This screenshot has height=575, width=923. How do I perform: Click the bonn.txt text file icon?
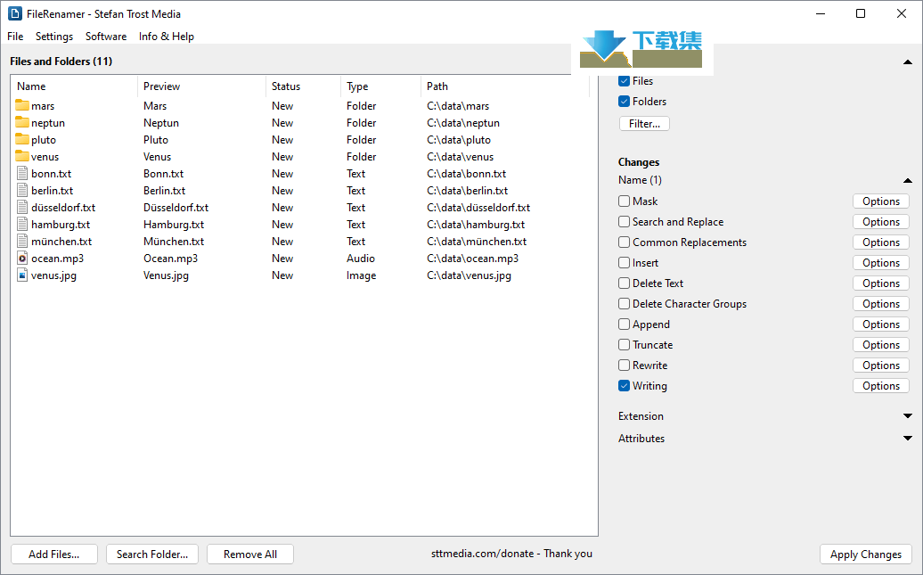point(22,173)
